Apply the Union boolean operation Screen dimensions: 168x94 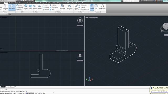point(31,7)
